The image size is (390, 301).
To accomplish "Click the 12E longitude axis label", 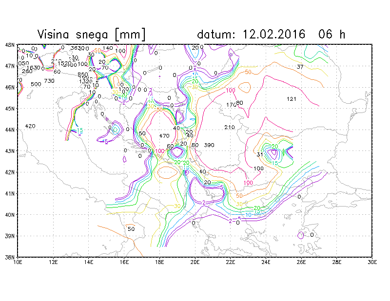I will click(x=53, y=262).
